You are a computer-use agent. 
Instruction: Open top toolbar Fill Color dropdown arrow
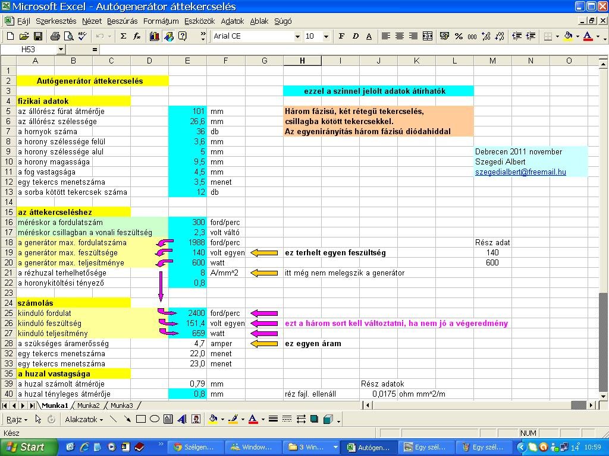[577, 36]
